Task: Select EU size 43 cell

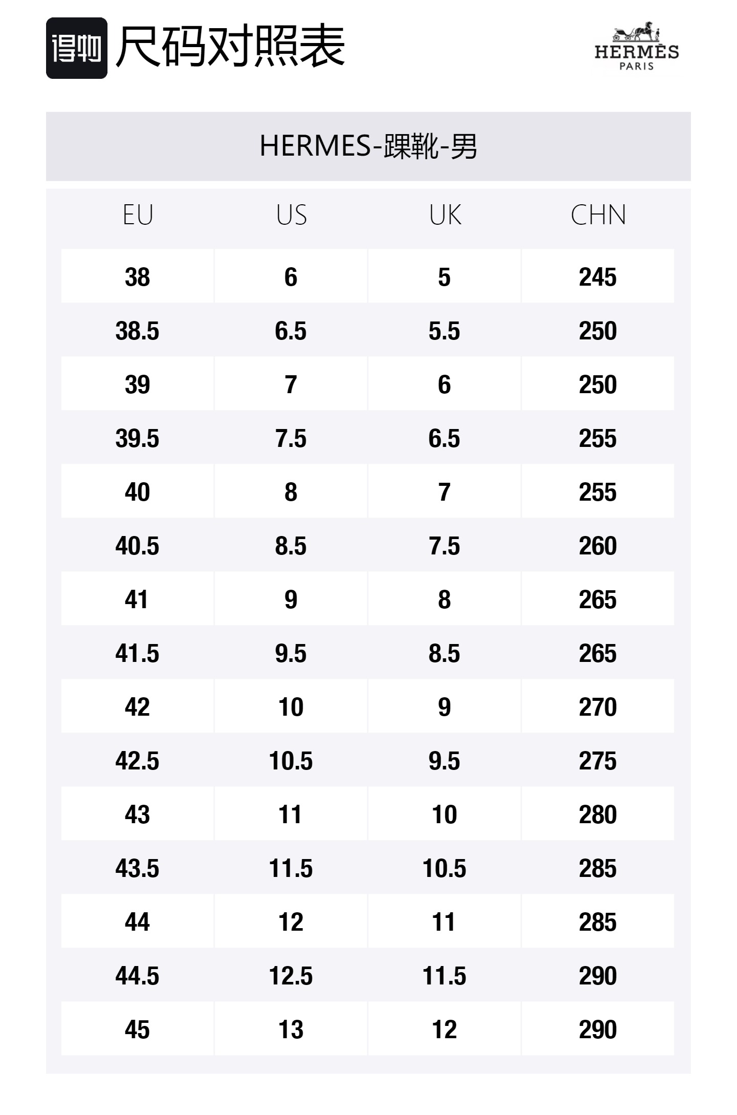Action: [x=137, y=814]
